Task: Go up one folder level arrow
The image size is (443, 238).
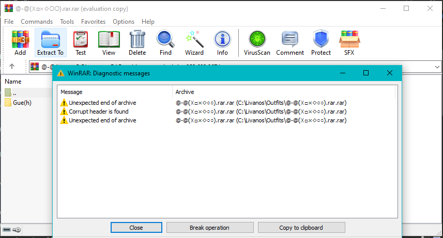Action: point(12,67)
